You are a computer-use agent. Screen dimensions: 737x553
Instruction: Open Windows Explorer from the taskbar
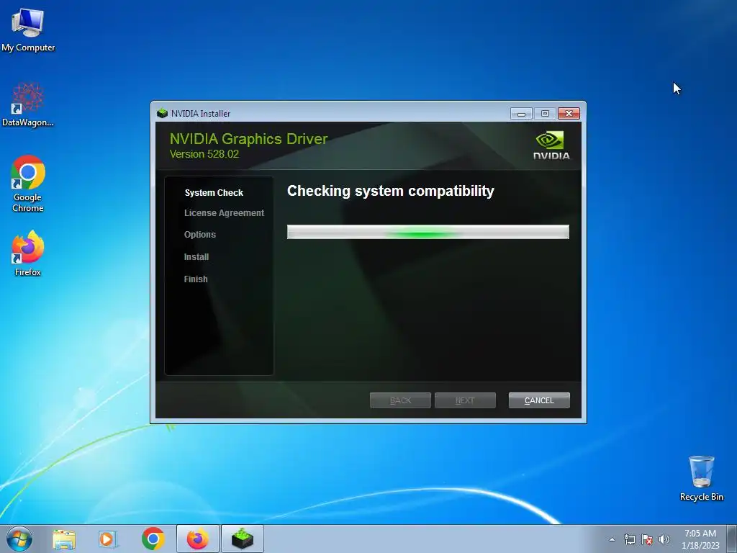click(x=64, y=539)
